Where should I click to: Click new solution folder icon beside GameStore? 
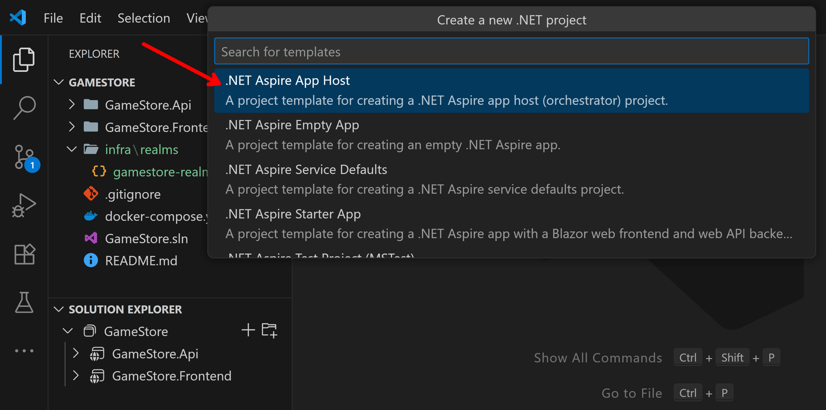[269, 330]
